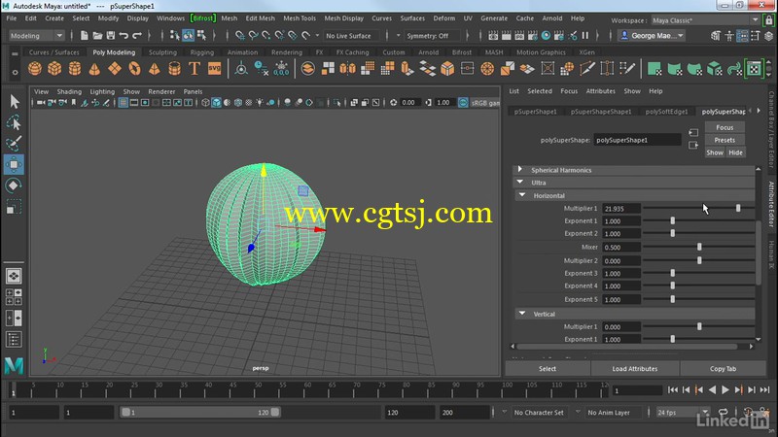778x437 pixels.
Task: Switch to the Rigging shelf tab
Action: pos(202,52)
